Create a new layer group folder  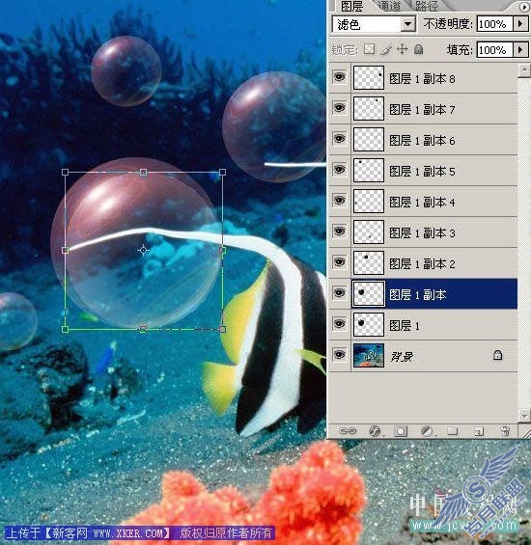point(453,431)
